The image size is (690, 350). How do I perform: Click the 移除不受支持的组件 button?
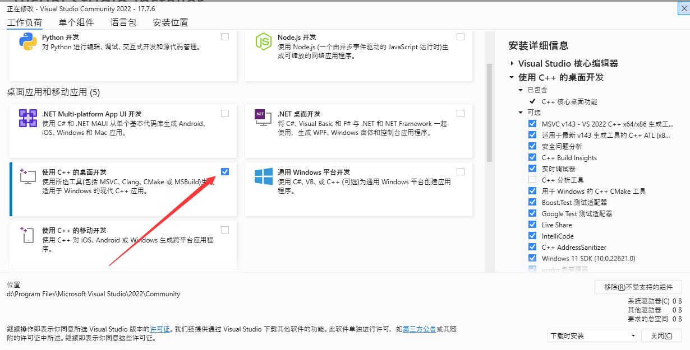638,287
